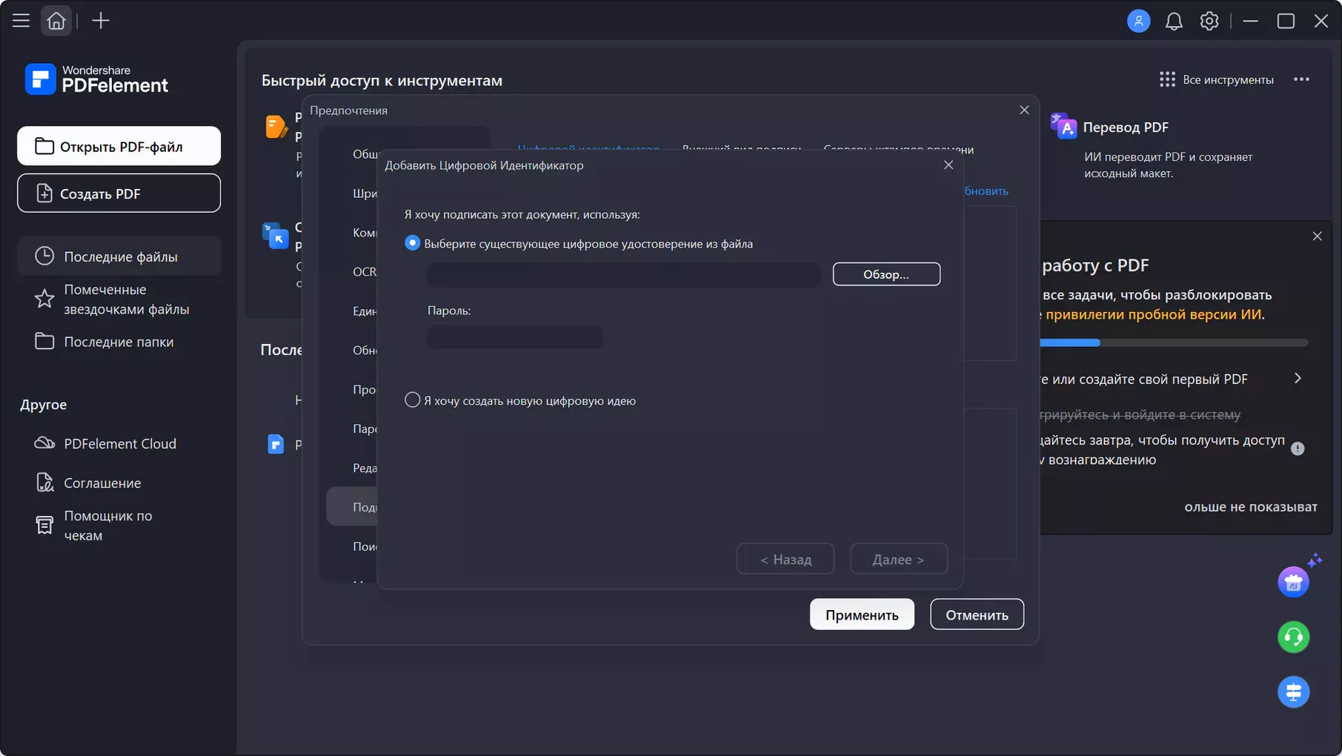This screenshot has width=1342, height=756.
Task: Click the Wondershare PDFelement logo
Action: 97,79
